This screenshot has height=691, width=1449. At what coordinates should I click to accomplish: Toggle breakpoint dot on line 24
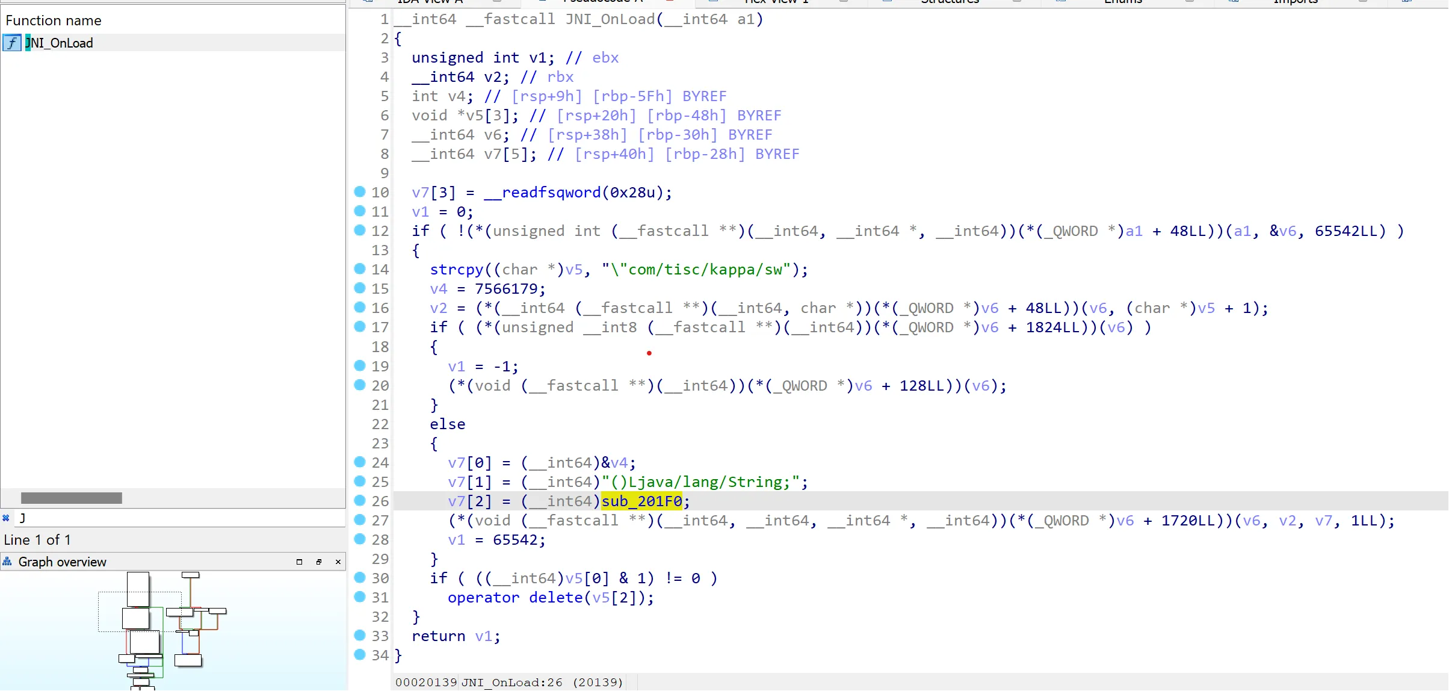coord(360,462)
